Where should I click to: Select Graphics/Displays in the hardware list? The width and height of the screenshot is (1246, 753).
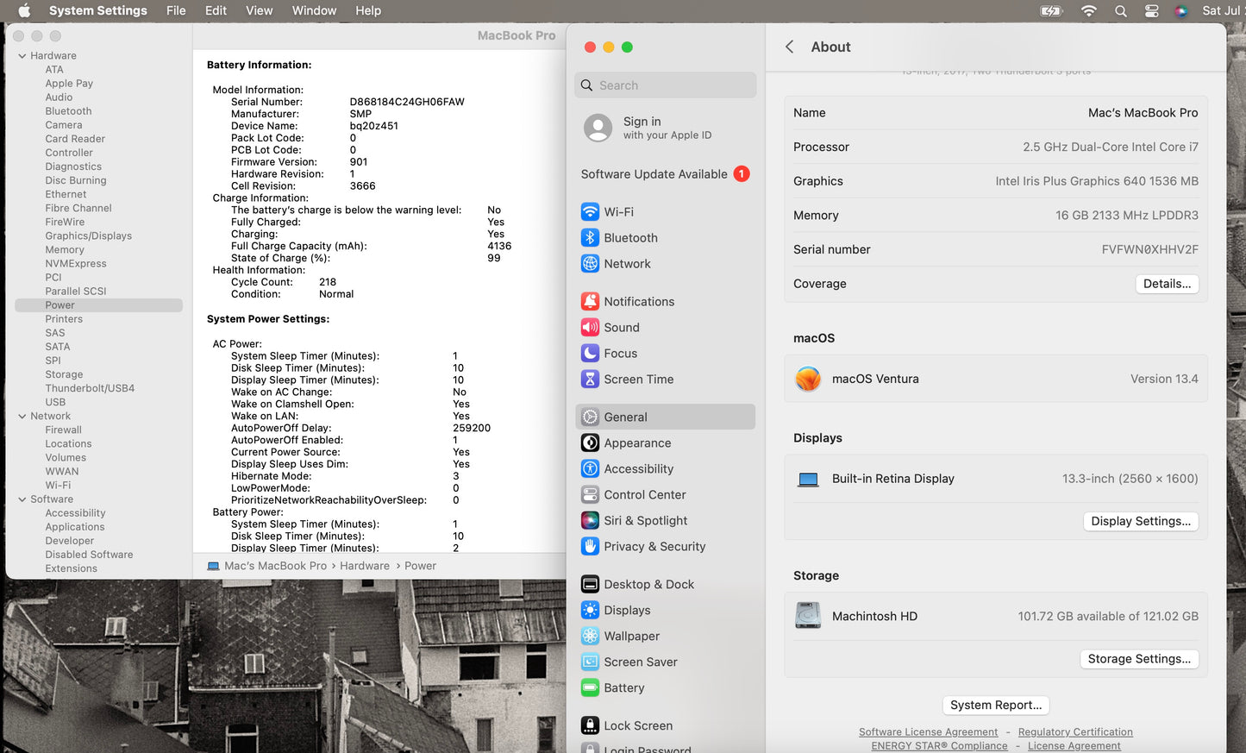(89, 236)
